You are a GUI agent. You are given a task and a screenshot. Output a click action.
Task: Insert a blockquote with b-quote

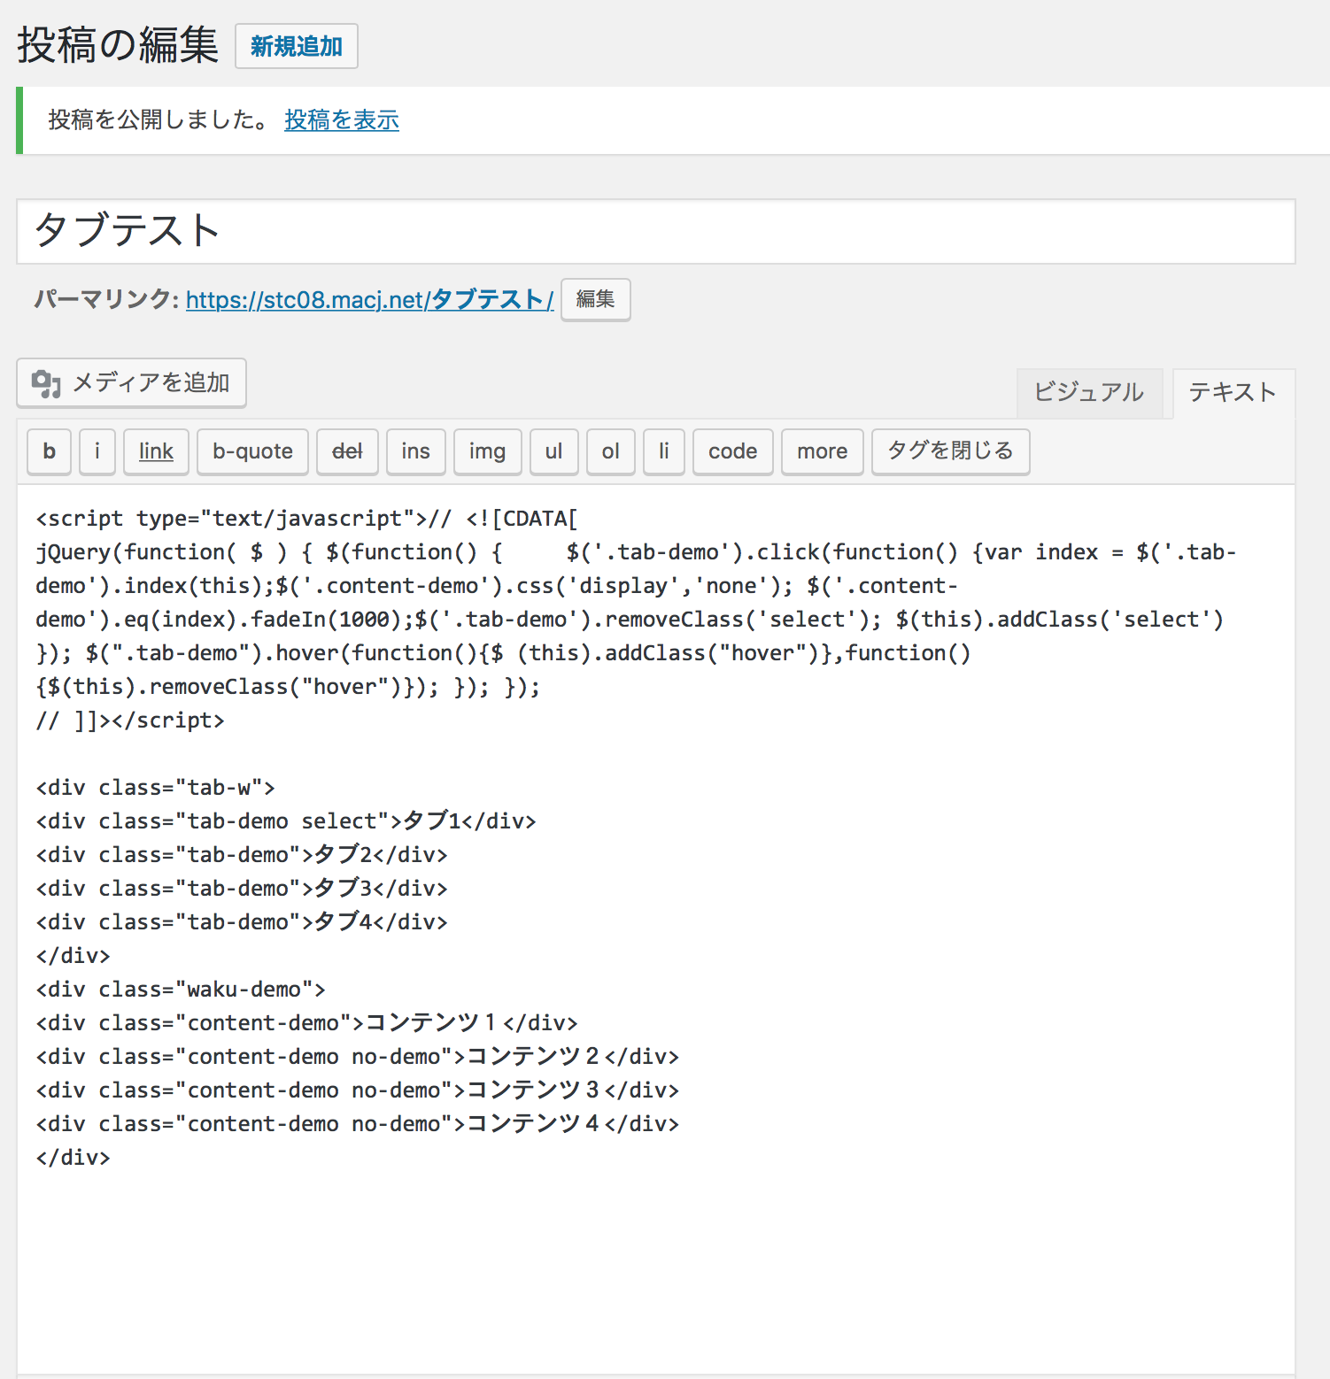(252, 451)
